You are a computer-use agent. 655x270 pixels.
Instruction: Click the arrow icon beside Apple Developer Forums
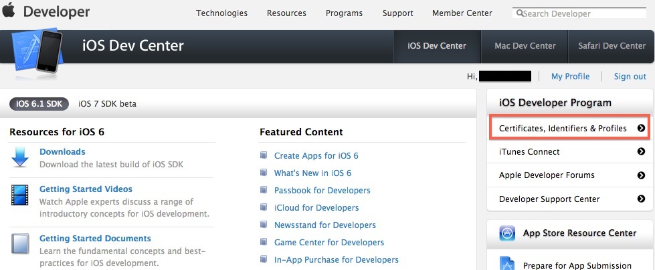[x=641, y=175]
